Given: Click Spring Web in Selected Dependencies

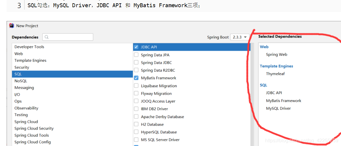Looking at the screenshot, I should tap(277, 55).
